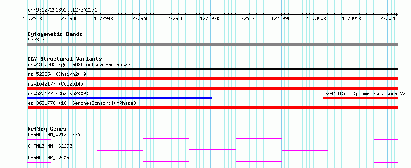Open the esv3621778 (1000GenomesConsortiumPhase3) label
This screenshot has width=411, height=168.
tap(83, 103)
